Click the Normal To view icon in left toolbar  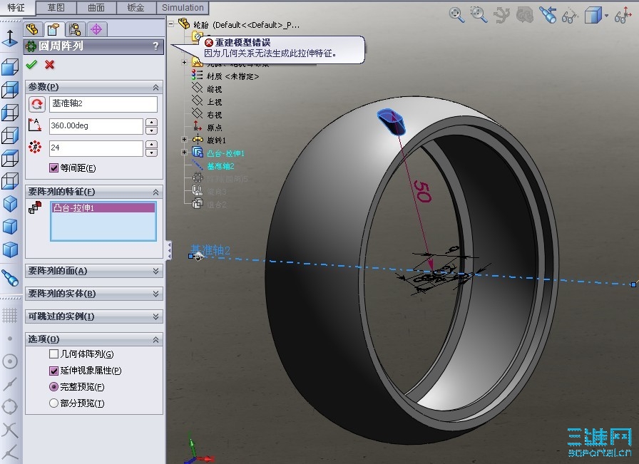tap(10, 38)
